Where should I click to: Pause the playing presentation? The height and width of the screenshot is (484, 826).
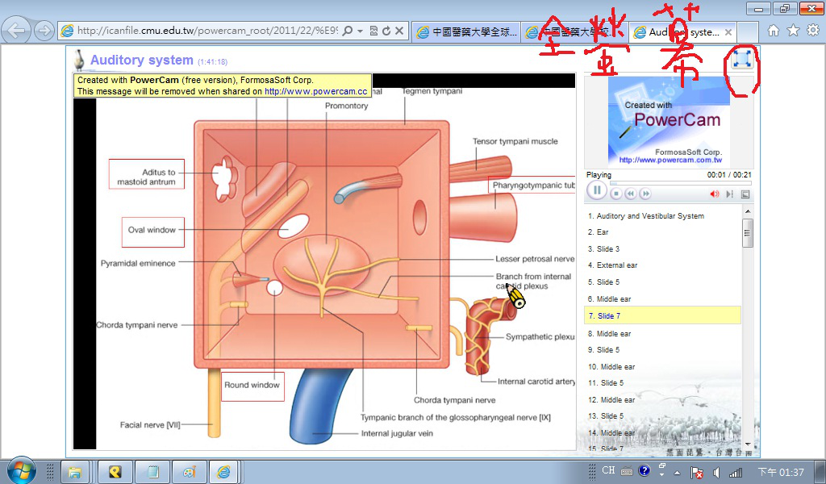[596, 191]
